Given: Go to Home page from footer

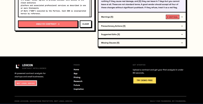Looking at the screenshot, I should click(x=76, y=70).
